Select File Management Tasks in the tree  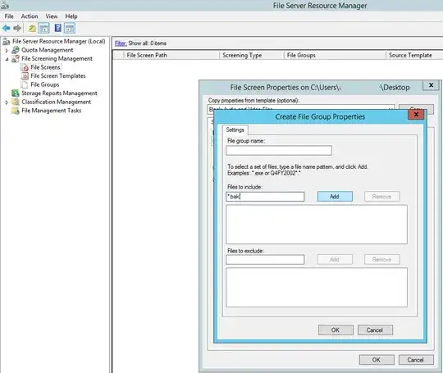click(x=52, y=111)
